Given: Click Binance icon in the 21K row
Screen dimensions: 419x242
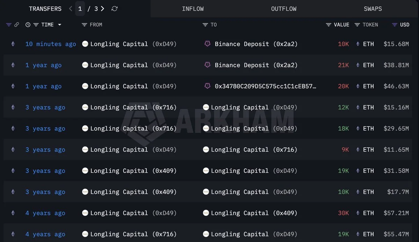Looking at the screenshot, I should tap(207, 65).
